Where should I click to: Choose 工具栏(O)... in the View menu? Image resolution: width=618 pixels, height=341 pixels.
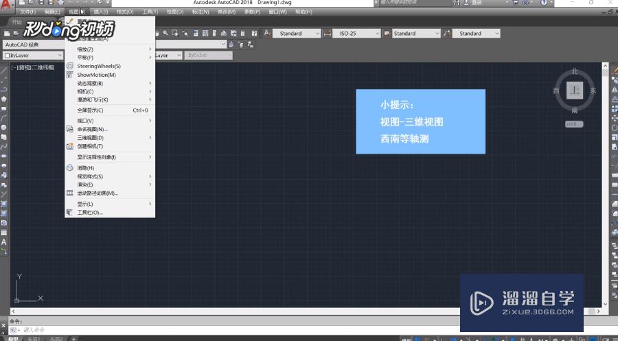[x=110, y=213]
